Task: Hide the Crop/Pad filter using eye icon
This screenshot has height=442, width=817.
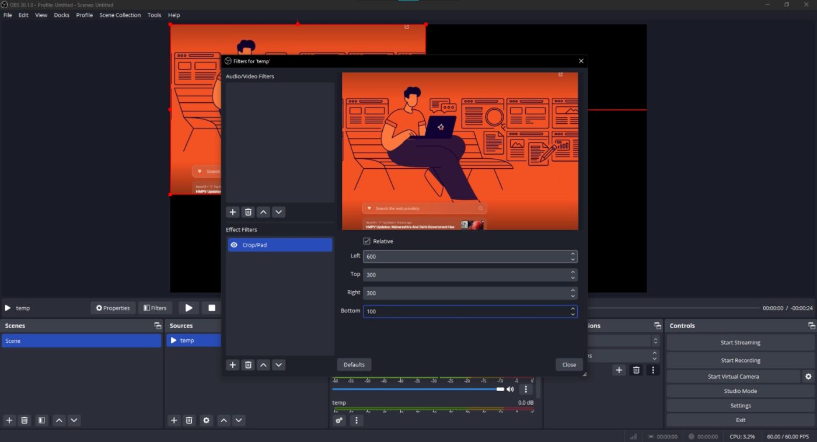Action: pos(234,245)
